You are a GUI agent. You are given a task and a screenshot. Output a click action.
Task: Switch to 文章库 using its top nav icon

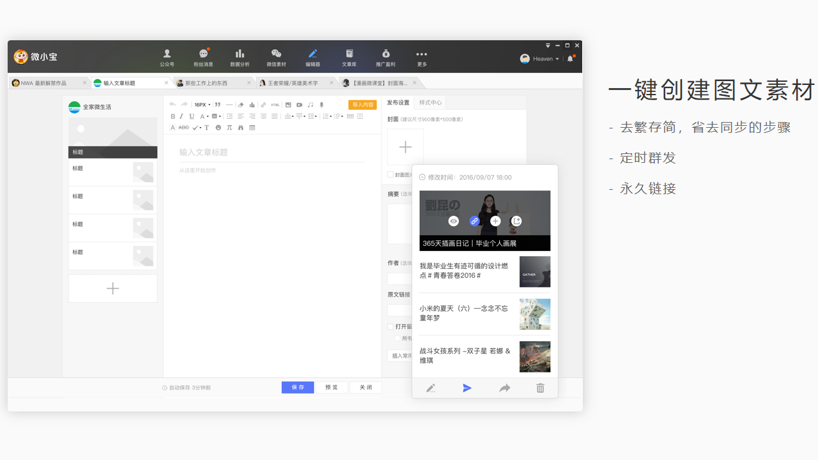349,57
